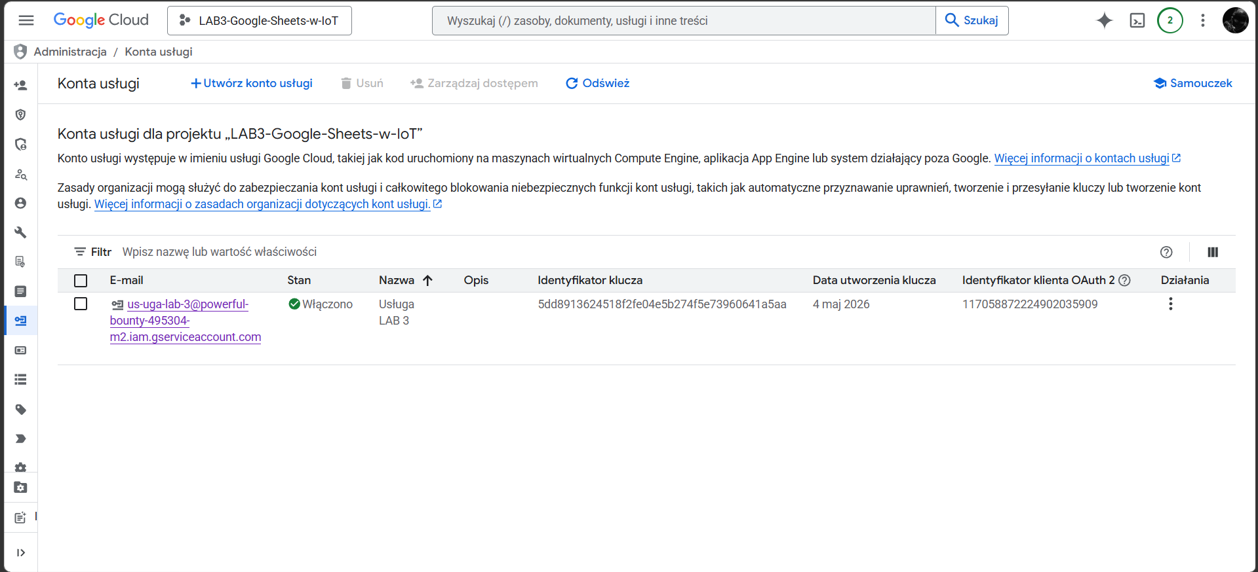Click the Google Cloud logo
This screenshot has width=1258, height=572.
tap(101, 20)
